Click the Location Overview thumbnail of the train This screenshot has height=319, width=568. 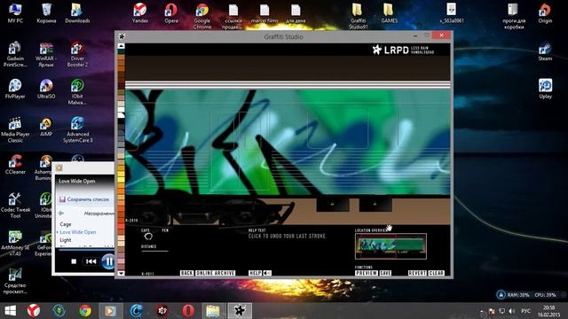[390, 246]
